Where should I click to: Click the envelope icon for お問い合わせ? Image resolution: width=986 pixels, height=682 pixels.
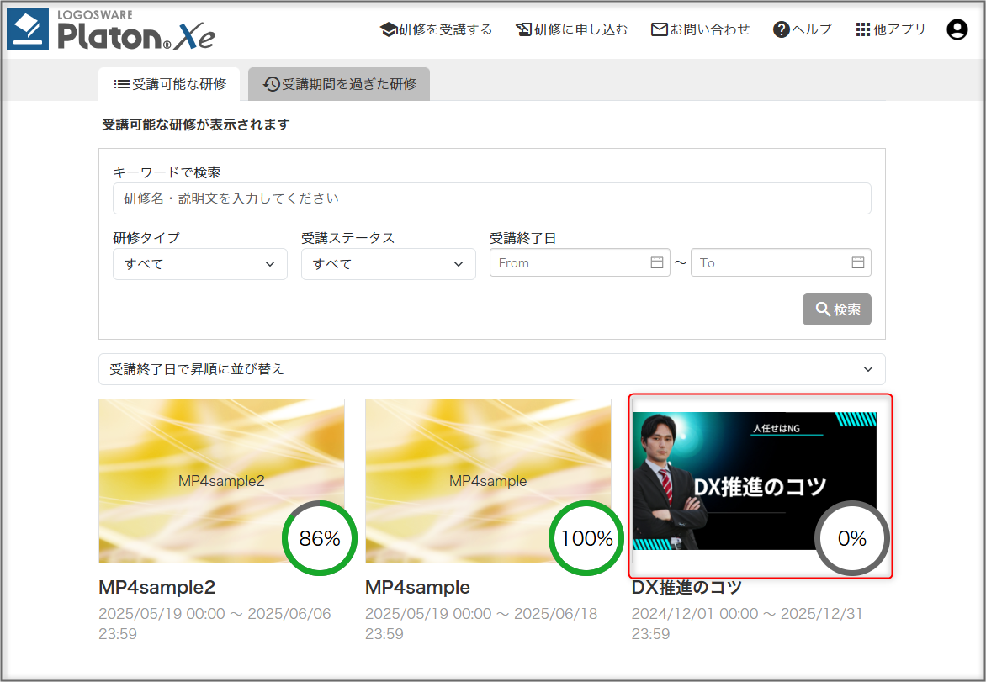(x=659, y=29)
